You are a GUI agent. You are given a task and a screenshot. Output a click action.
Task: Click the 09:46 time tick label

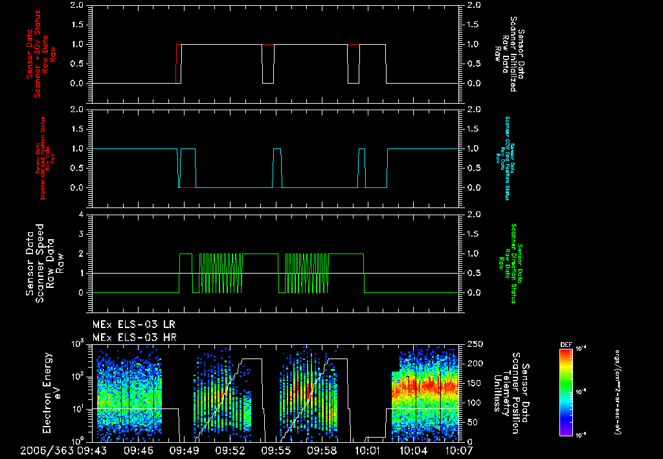click(139, 451)
